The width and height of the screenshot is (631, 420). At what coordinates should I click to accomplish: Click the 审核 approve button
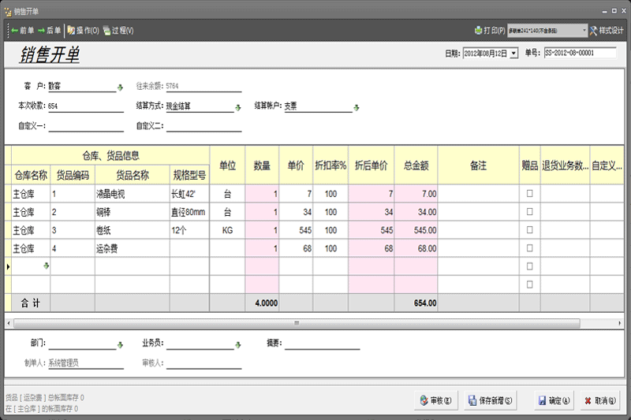(x=436, y=400)
